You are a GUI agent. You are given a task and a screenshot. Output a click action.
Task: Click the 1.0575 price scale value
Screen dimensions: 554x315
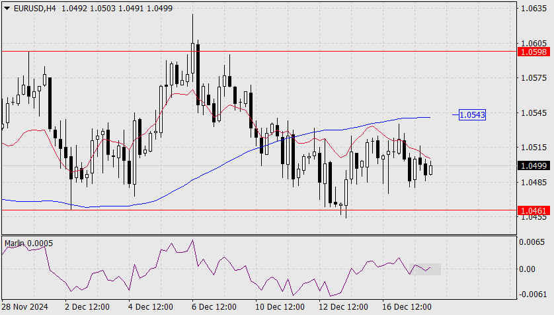tap(534, 78)
